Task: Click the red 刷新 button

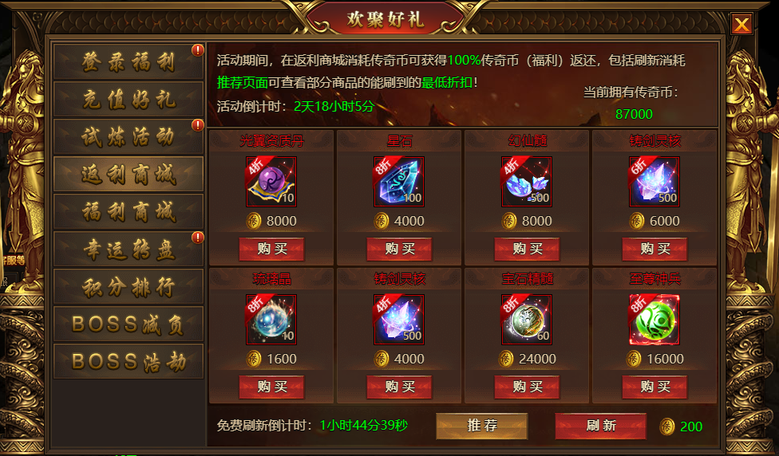Action: (x=601, y=426)
